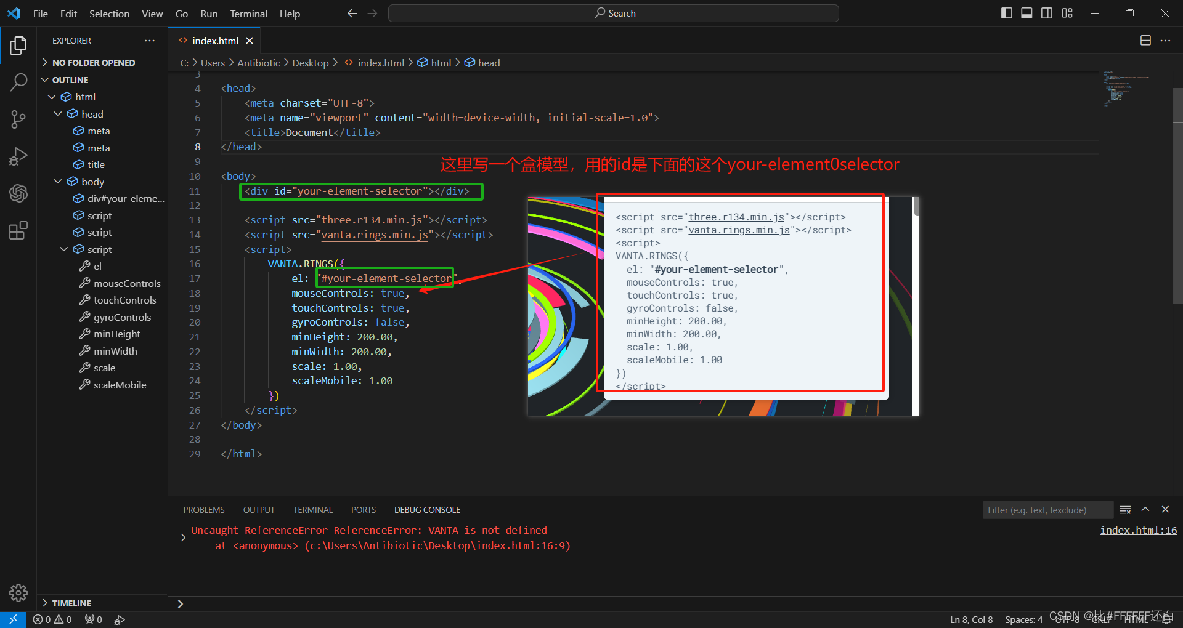Toggle primary side bar layout icon
The image size is (1183, 628).
point(1007,13)
